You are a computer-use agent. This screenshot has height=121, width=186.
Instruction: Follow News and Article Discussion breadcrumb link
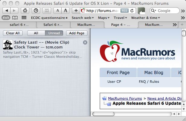coord(164,98)
